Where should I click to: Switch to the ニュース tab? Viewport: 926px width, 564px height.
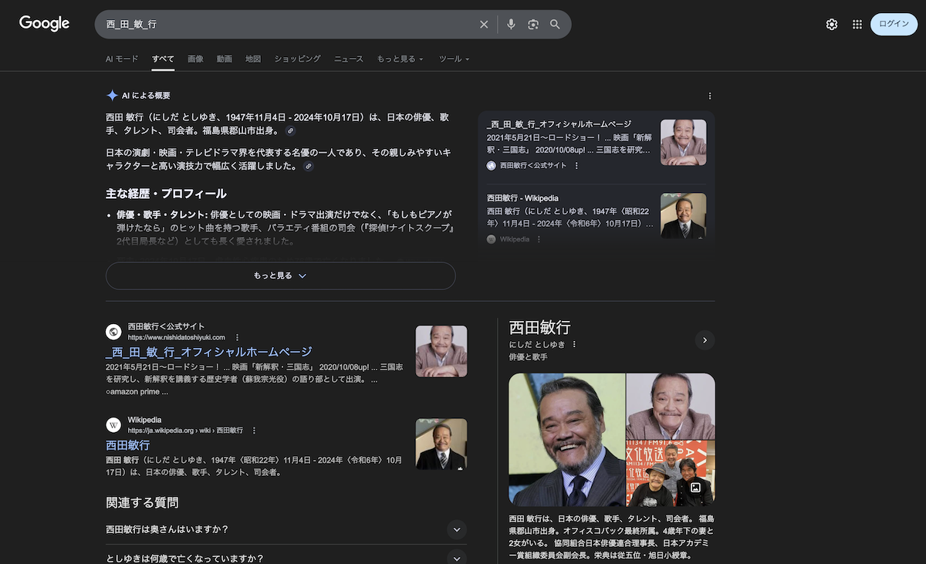pyautogui.click(x=348, y=59)
